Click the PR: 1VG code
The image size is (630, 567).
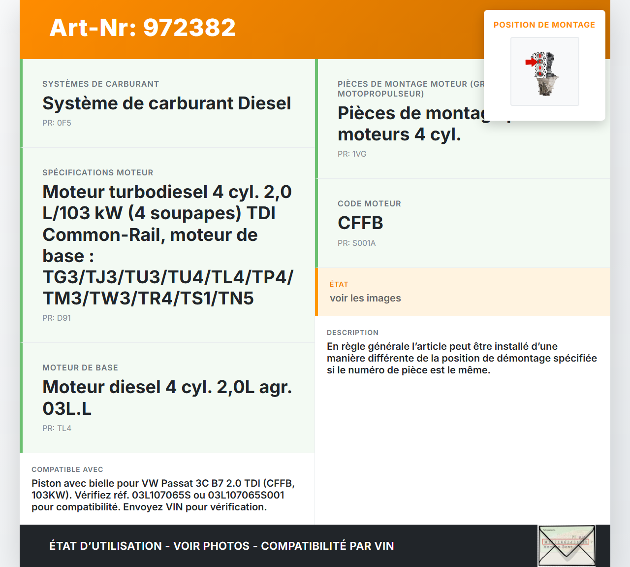(352, 154)
